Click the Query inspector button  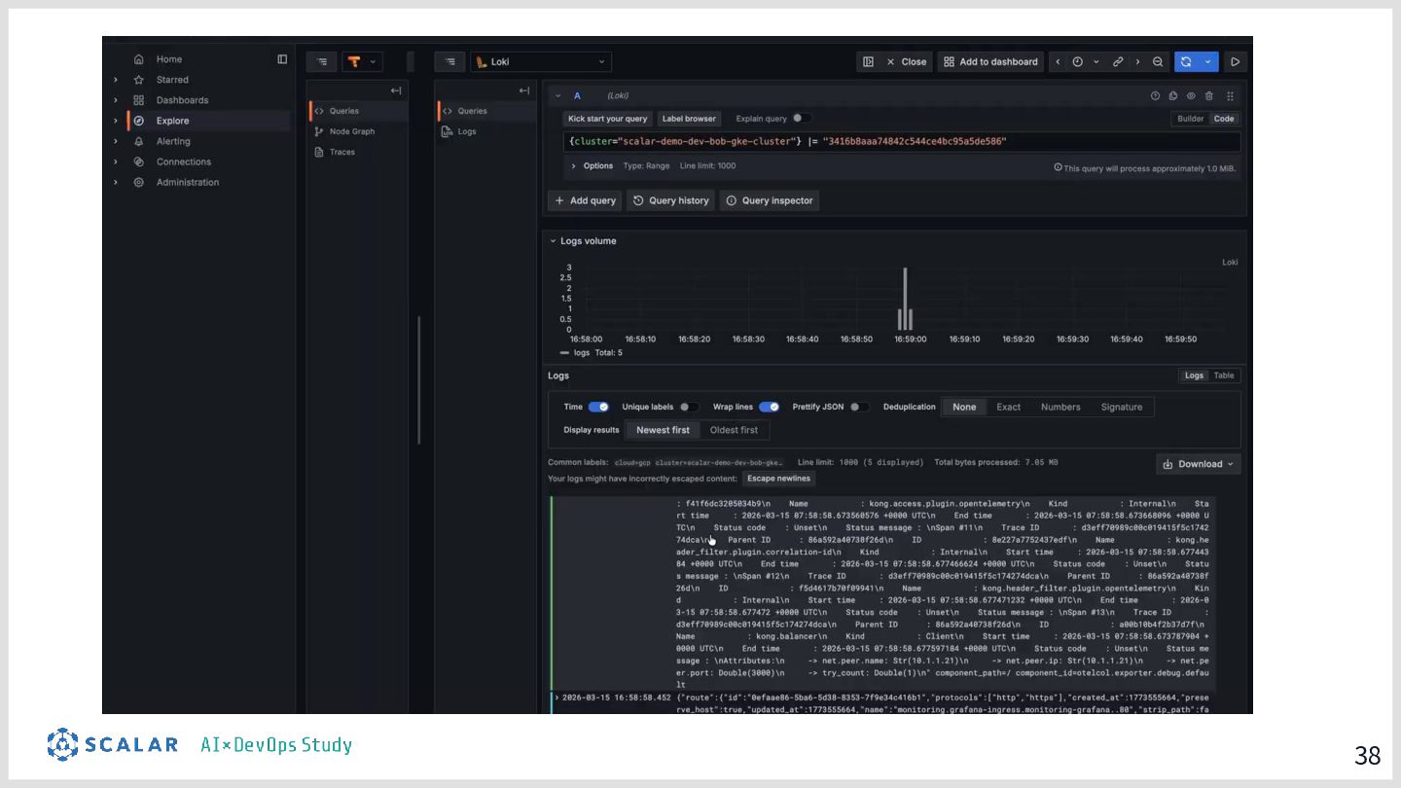click(x=769, y=200)
